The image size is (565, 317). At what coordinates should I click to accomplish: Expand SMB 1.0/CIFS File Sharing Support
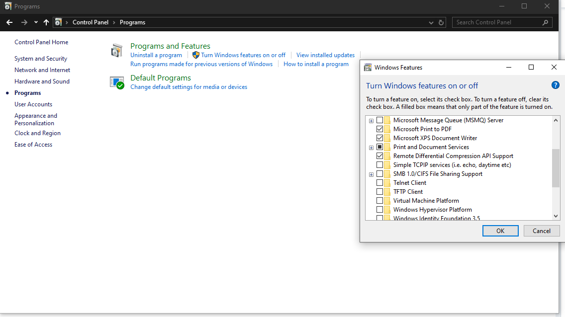[371, 174]
